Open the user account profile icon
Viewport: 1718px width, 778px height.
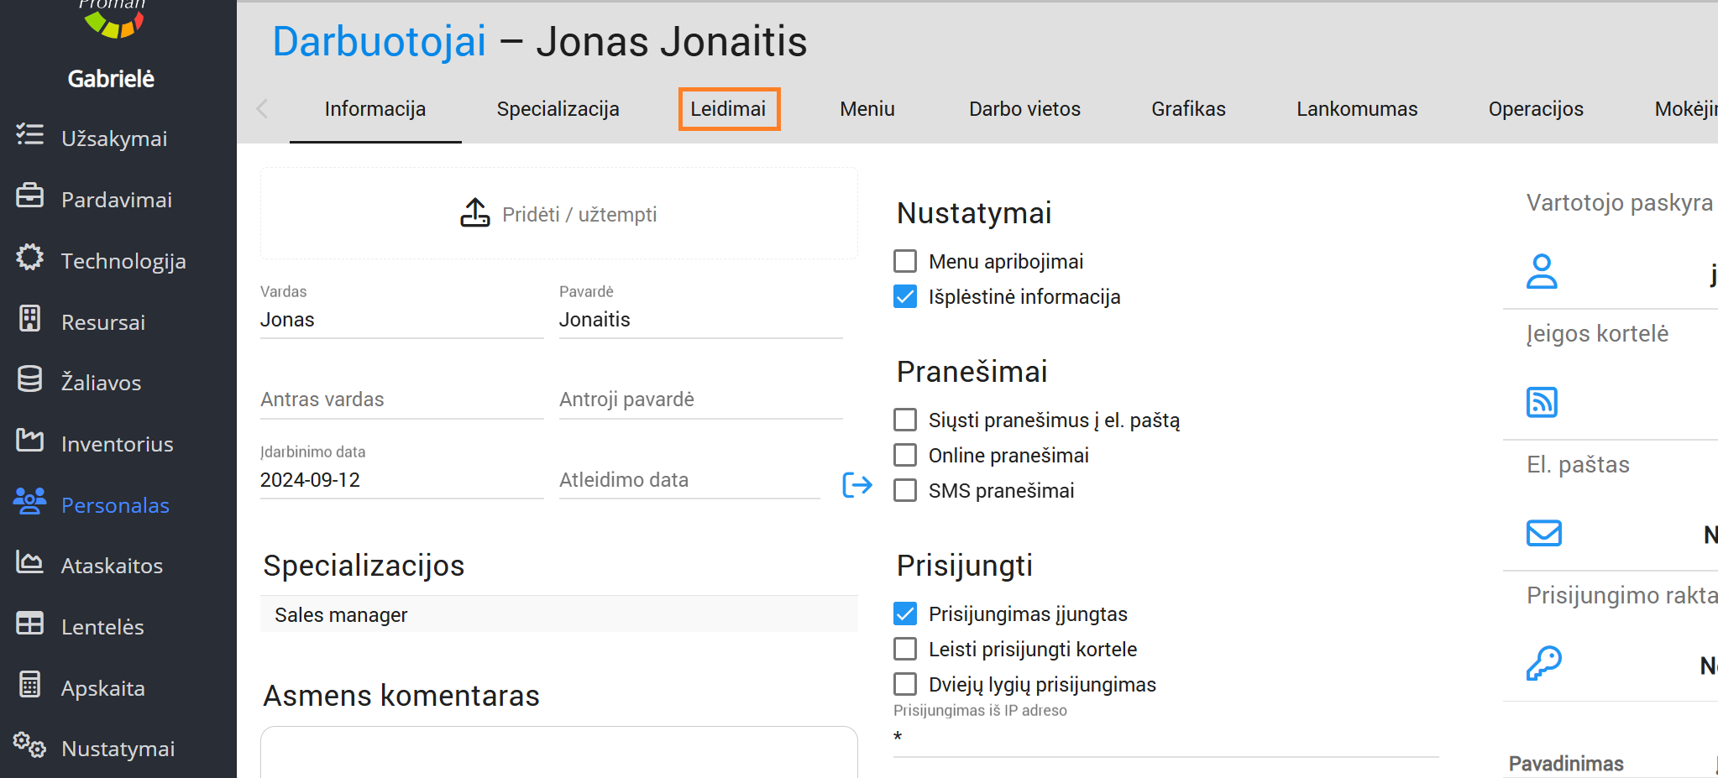point(1541,271)
